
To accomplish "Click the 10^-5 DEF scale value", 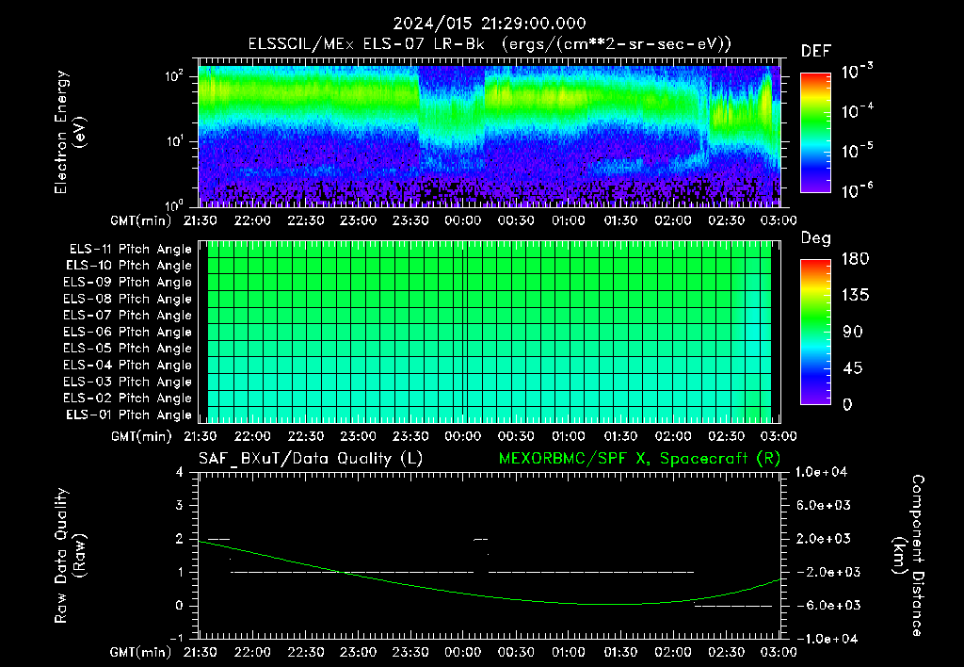I will [857, 150].
